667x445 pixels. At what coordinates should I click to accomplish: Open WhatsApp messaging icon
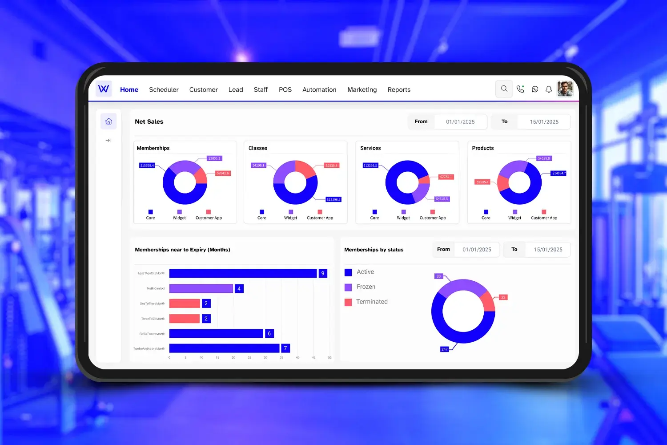(x=534, y=89)
